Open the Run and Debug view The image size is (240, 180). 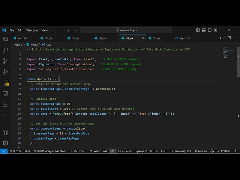(5, 72)
